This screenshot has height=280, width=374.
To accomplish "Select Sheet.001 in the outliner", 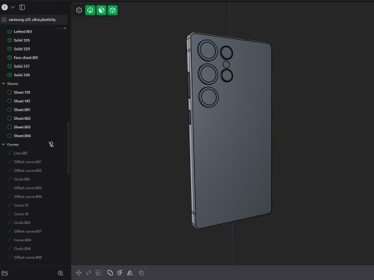I will (22, 110).
